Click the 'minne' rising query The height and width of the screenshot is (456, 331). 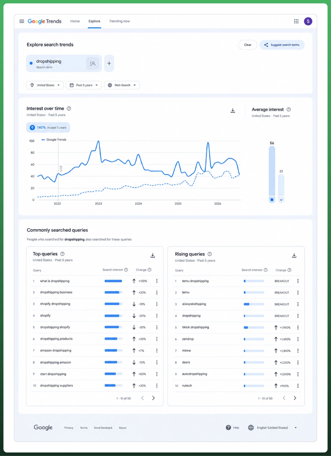[186, 351]
